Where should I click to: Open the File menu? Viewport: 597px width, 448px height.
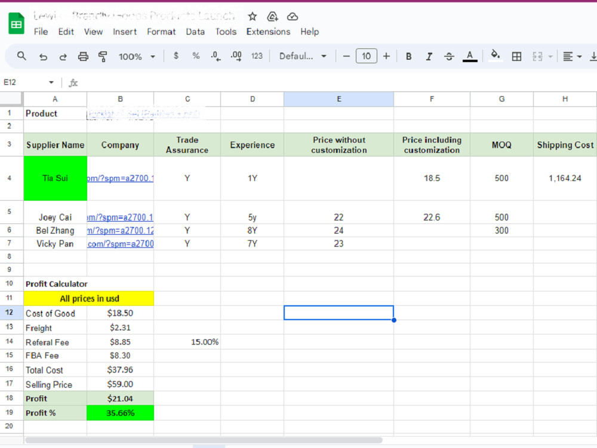coord(41,32)
